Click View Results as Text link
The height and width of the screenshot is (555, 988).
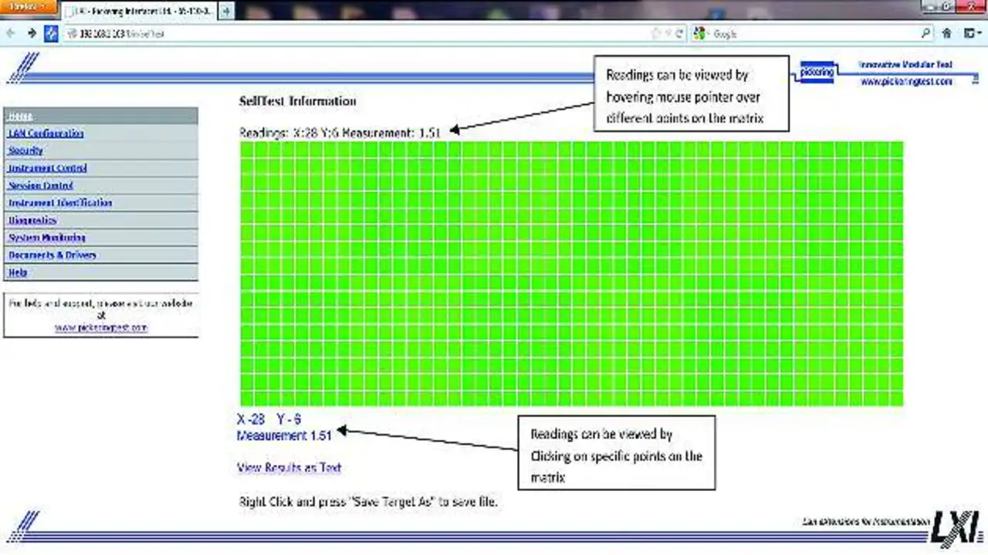(289, 468)
